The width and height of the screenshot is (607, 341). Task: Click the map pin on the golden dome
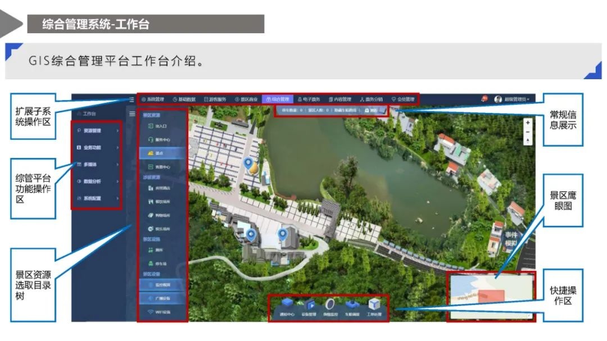point(248,163)
